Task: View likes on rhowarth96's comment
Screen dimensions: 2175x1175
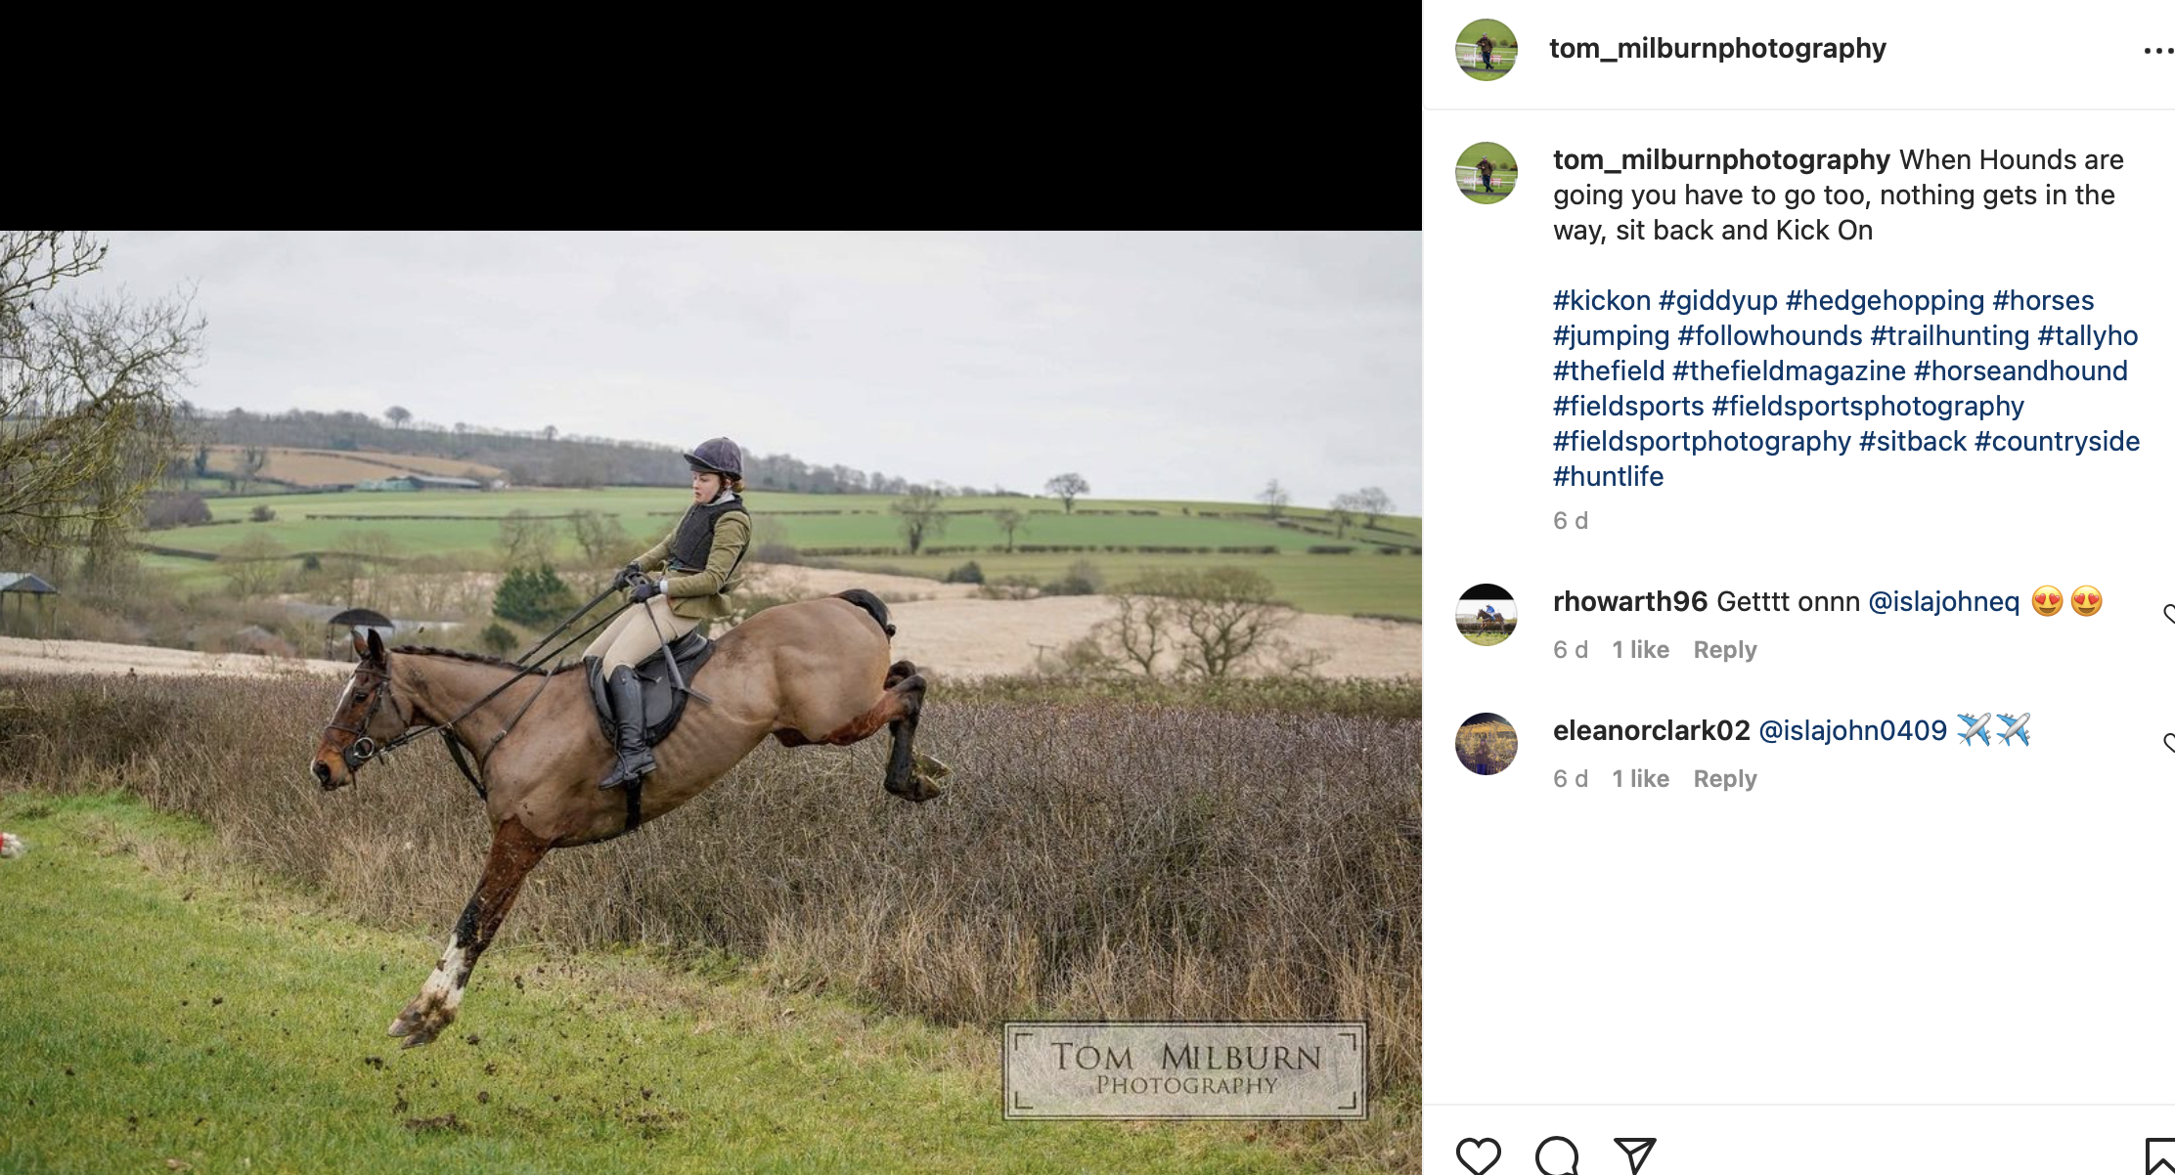Action: point(1641,649)
